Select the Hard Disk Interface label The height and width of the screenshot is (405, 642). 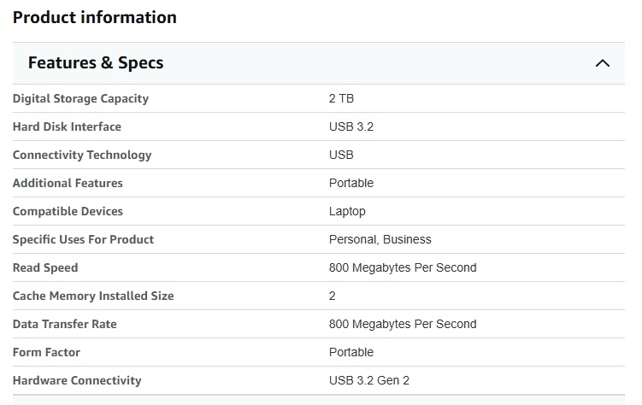(67, 126)
